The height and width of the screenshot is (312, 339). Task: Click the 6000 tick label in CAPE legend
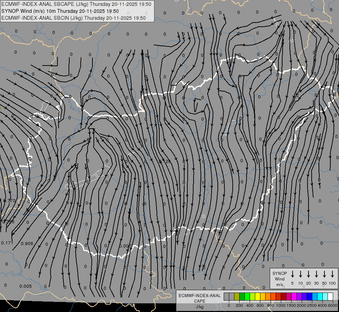pyautogui.click(x=333, y=305)
